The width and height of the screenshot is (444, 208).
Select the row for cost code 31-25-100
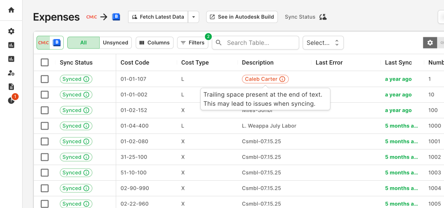click(x=45, y=157)
